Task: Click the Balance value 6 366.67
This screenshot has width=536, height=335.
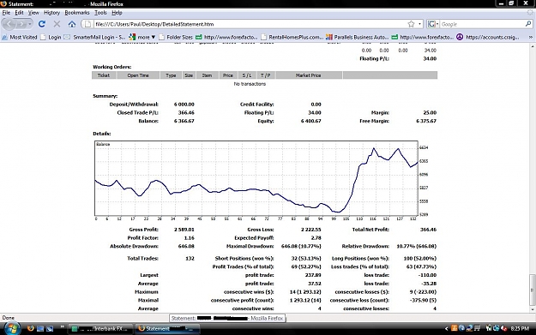Action: point(184,121)
